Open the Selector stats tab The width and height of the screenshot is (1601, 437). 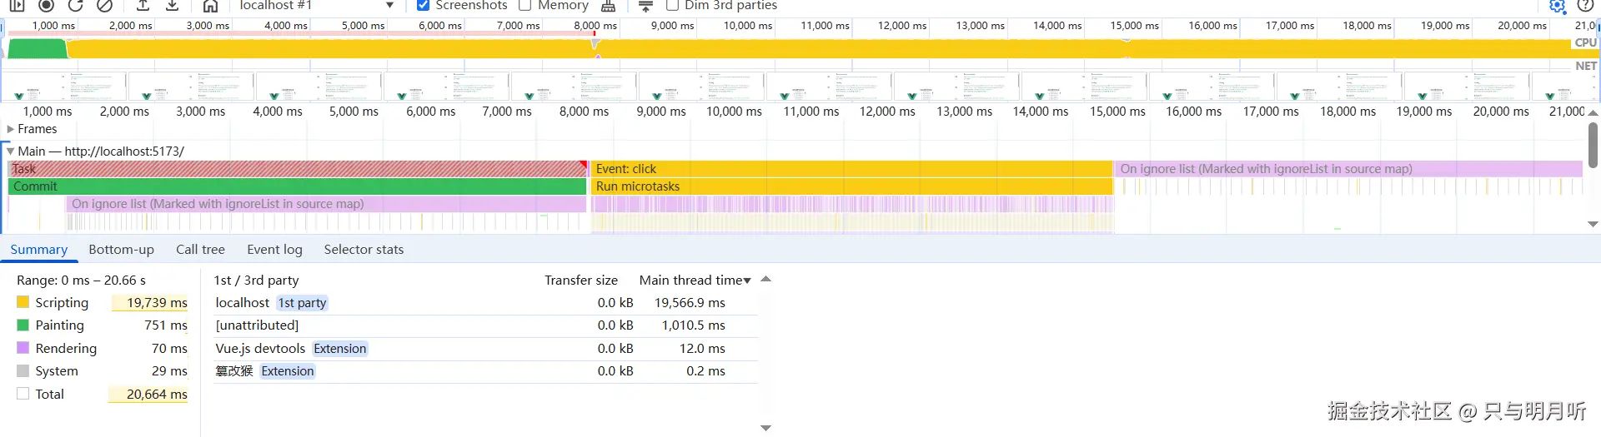(x=364, y=249)
